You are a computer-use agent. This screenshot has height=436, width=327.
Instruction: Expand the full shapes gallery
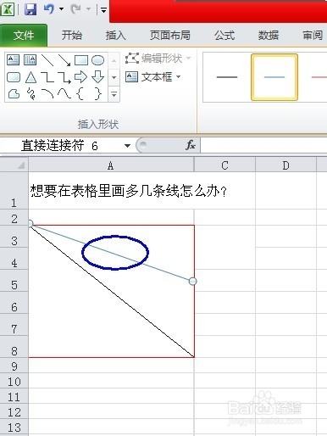[114, 94]
